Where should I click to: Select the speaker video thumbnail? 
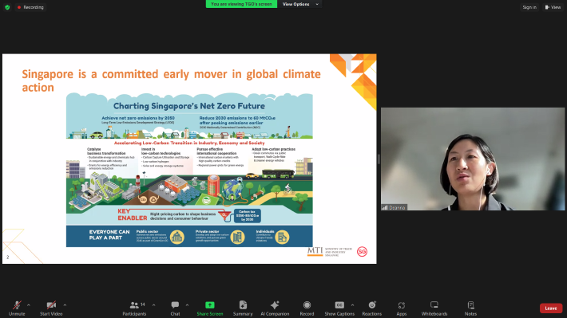472,159
